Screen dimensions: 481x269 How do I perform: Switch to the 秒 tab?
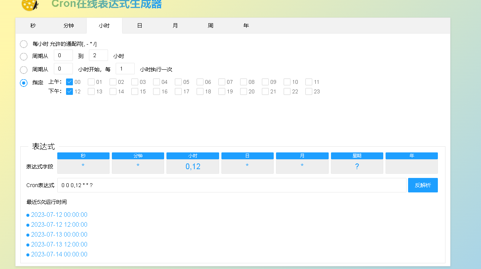coord(33,26)
